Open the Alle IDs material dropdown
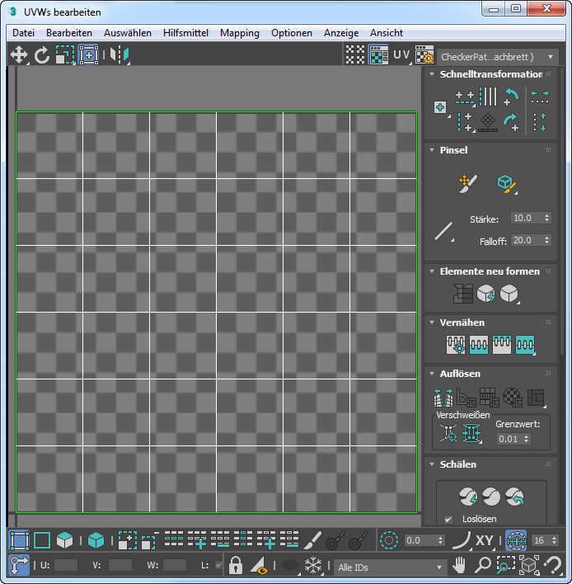Image resolution: width=572 pixels, height=584 pixels. pos(389,568)
